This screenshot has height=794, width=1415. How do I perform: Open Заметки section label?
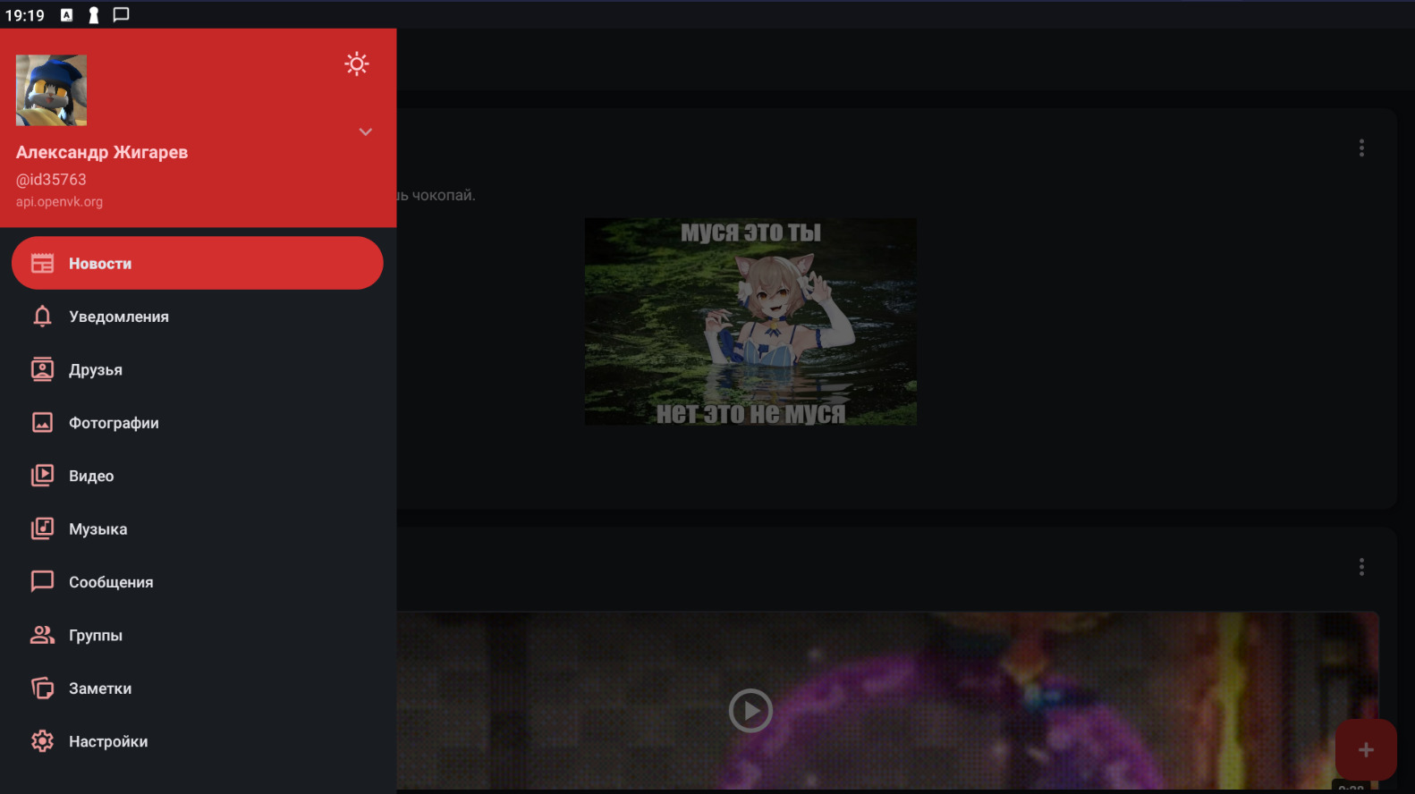pos(100,688)
